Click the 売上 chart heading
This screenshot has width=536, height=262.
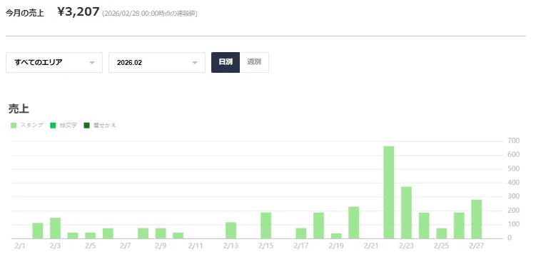19,109
